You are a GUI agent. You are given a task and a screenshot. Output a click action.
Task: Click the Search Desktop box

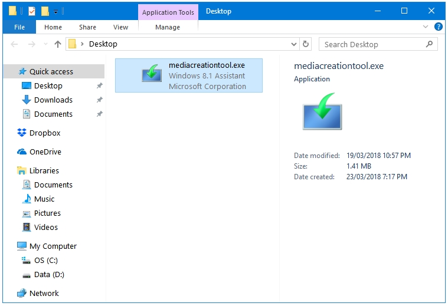[x=378, y=44]
